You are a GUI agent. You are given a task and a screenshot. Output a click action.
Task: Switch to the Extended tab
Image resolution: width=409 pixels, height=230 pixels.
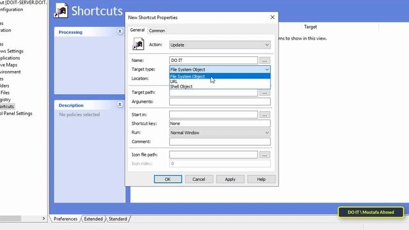(93, 218)
